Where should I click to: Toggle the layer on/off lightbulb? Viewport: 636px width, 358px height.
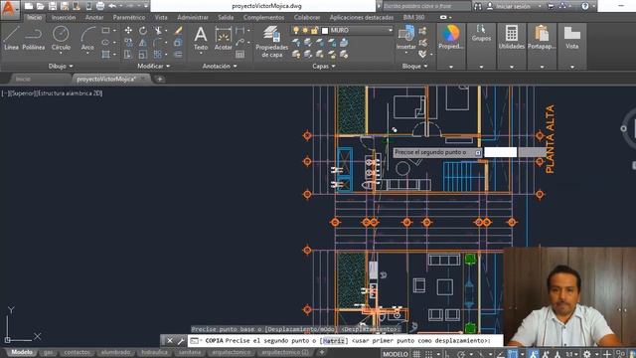pyautogui.click(x=296, y=30)
